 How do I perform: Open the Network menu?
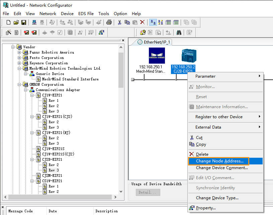pyautogui.click(x=48, y=14)
